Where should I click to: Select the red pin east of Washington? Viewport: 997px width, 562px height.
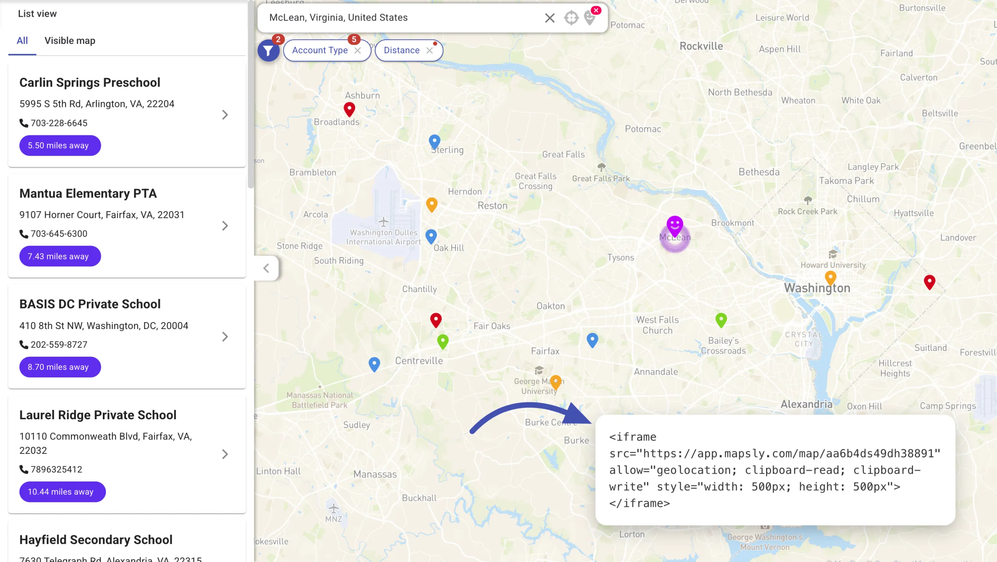click(929, 283)
